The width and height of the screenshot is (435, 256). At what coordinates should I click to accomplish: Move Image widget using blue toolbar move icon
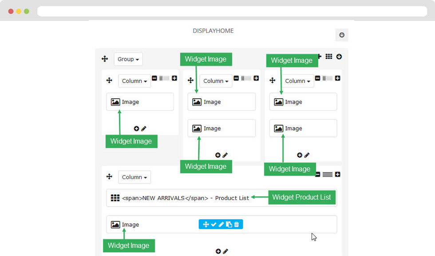[x=206, y=224]
